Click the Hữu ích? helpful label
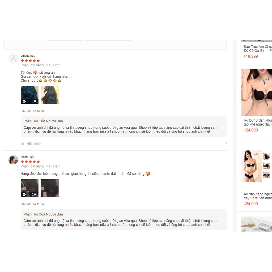The height and width of the screenshot is (272, 272). 33,144
